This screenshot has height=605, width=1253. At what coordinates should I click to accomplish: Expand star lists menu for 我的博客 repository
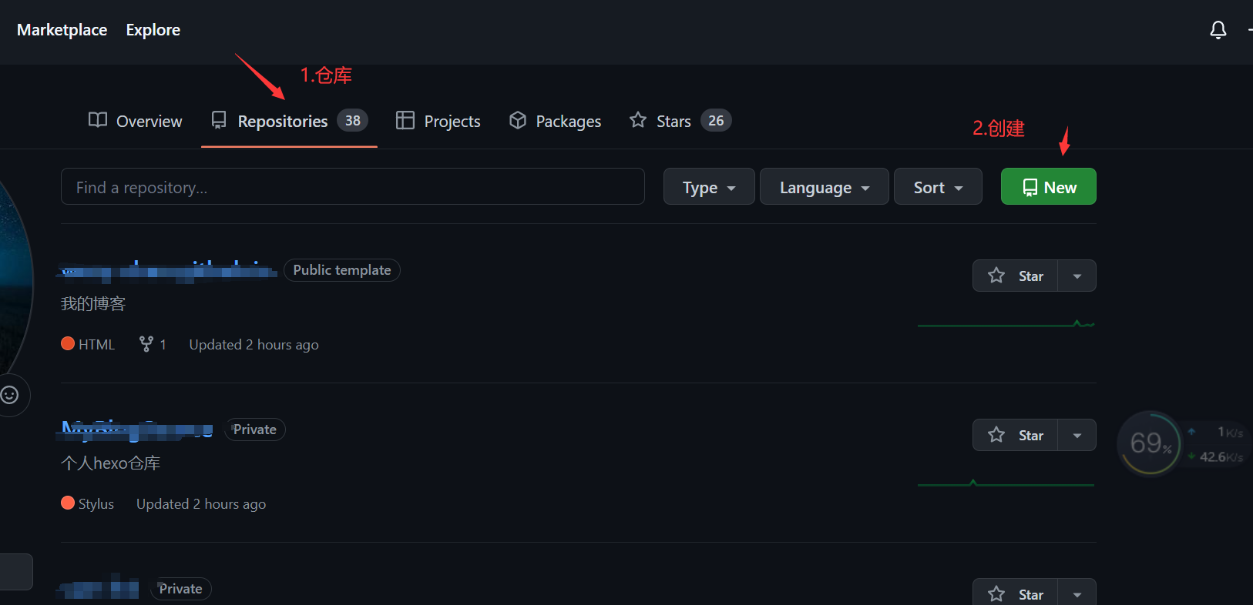click(x=1077, y=276)
